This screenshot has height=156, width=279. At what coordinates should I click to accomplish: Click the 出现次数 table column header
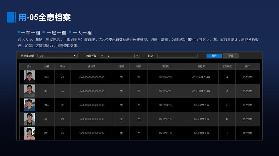227,66
